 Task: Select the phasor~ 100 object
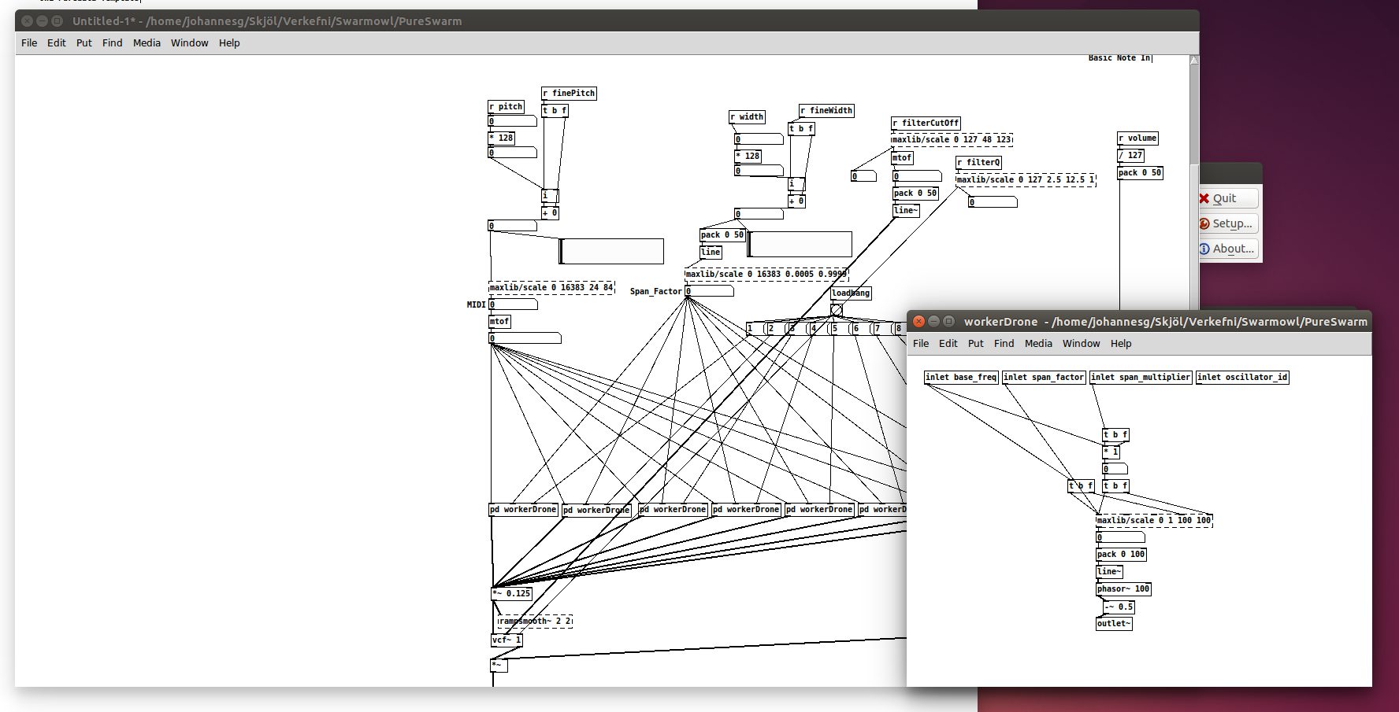pos(1123,588)
